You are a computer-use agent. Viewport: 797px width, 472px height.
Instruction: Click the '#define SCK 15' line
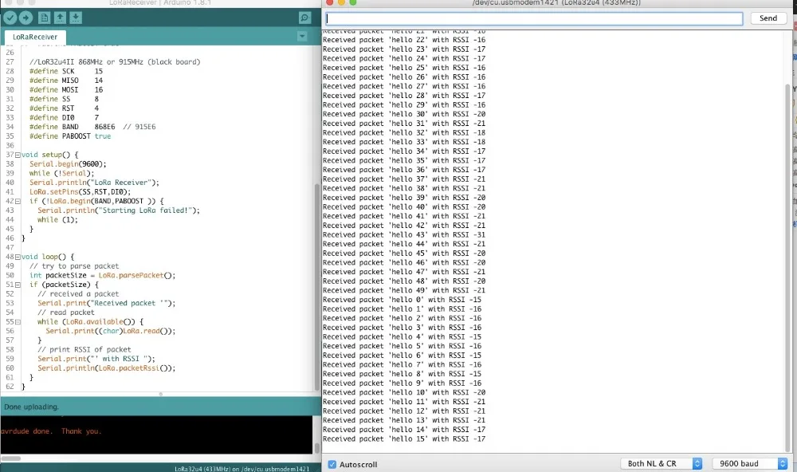pos(66,71)
